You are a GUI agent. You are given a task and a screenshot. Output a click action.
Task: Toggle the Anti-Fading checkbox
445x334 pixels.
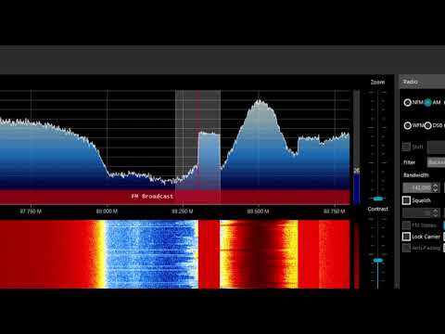tap(406, 248)
